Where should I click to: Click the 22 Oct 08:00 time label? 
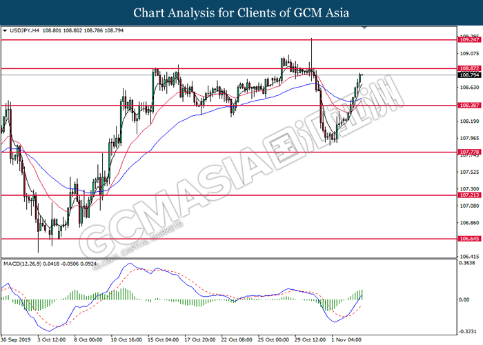(237, 339)
